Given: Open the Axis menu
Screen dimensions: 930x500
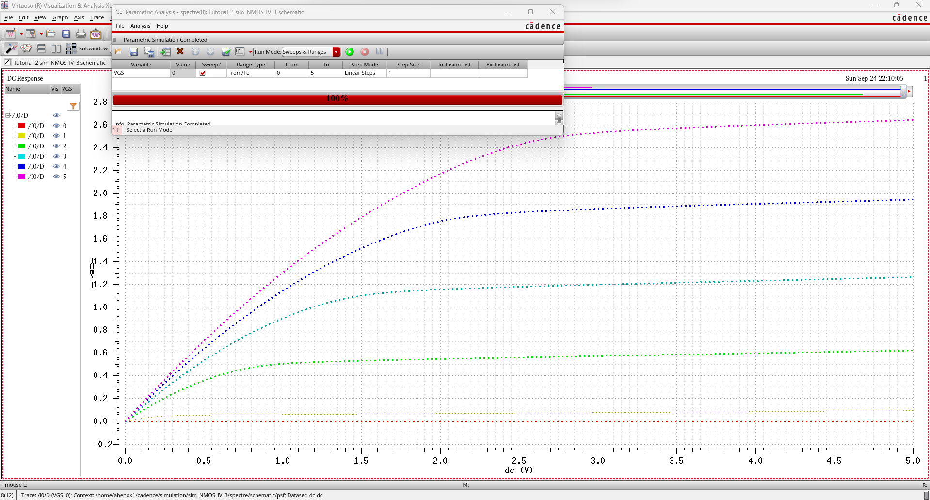Looking at the screenshot, I should 79,17.
